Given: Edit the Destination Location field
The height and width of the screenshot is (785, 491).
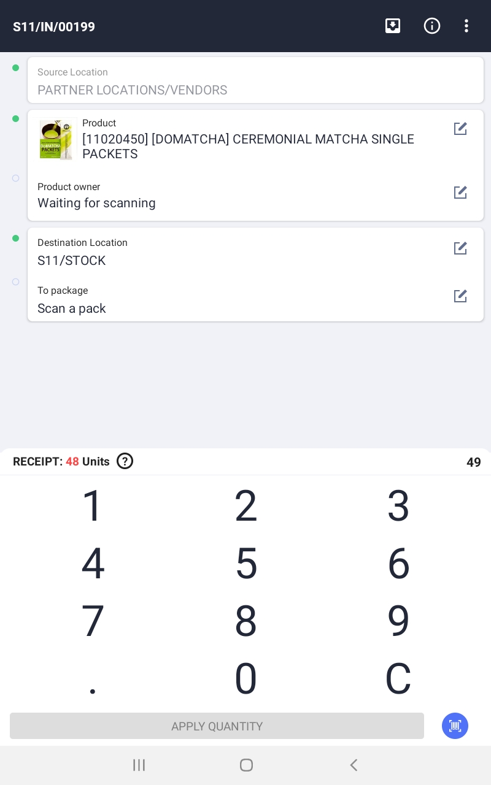Looking at the screenshot, I should click(x=460, y=248).
